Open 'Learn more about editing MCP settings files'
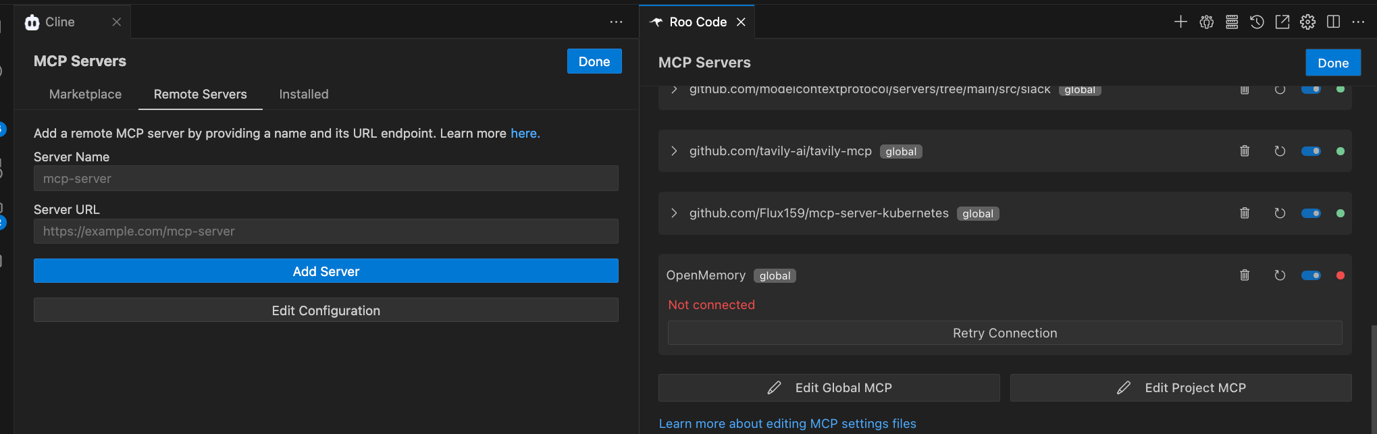The width and height of the screenshot is (1377, 434). [x=787, y=423]
